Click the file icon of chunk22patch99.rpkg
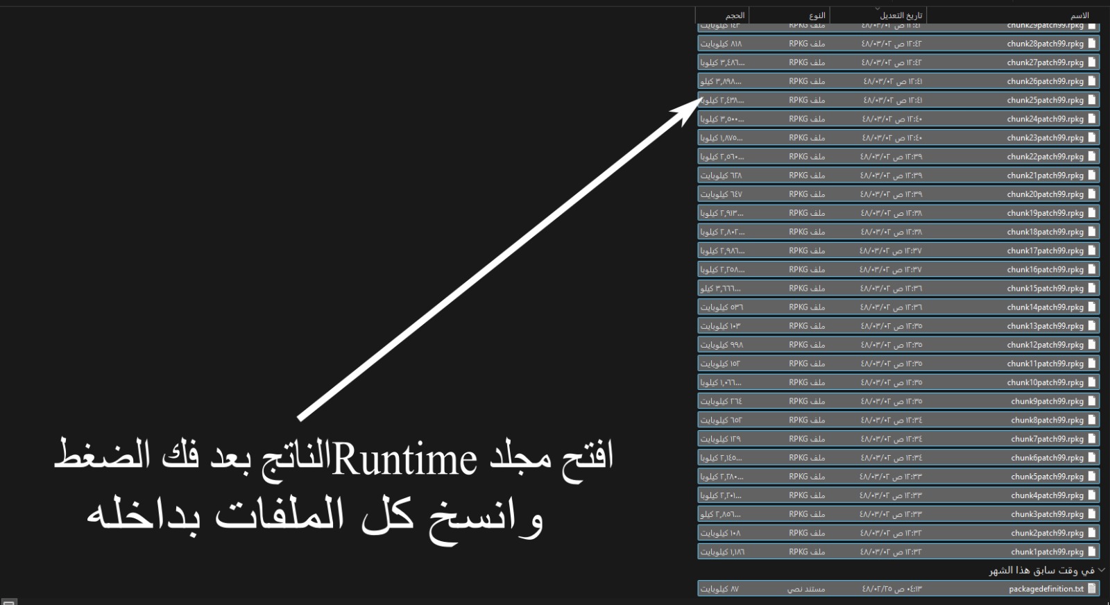Screen dimensions: 1110x605 coord(1093,156)
